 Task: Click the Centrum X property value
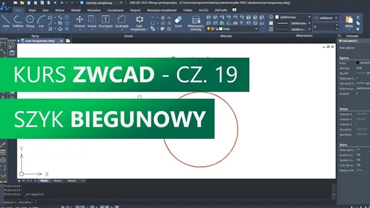pos(362,114)
